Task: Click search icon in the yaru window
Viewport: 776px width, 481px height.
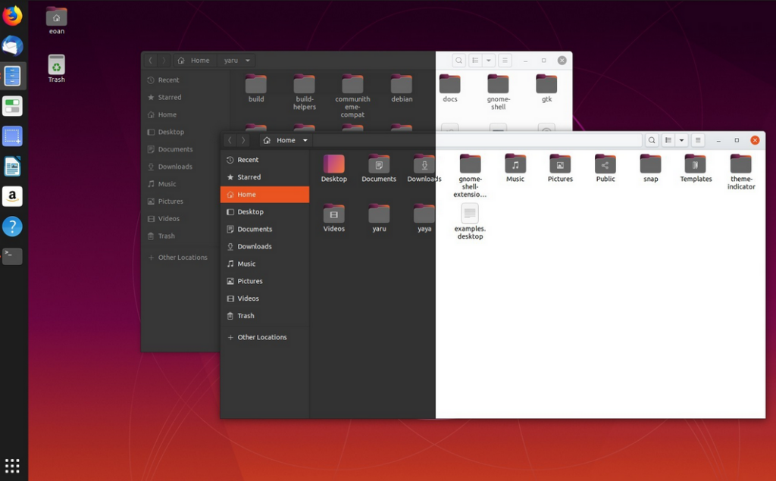Action: tap(458, 61)
